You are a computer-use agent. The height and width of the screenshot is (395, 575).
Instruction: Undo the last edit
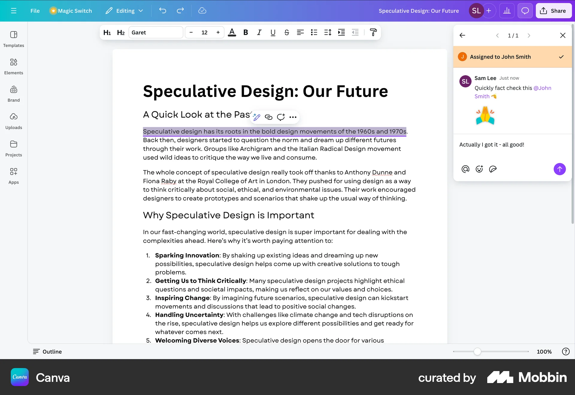[163, 10]
